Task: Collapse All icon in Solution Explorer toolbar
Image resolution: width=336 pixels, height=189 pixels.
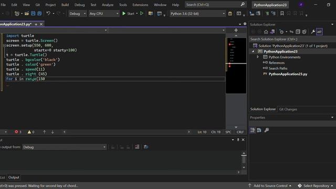Action: click(x=298, y=31)
